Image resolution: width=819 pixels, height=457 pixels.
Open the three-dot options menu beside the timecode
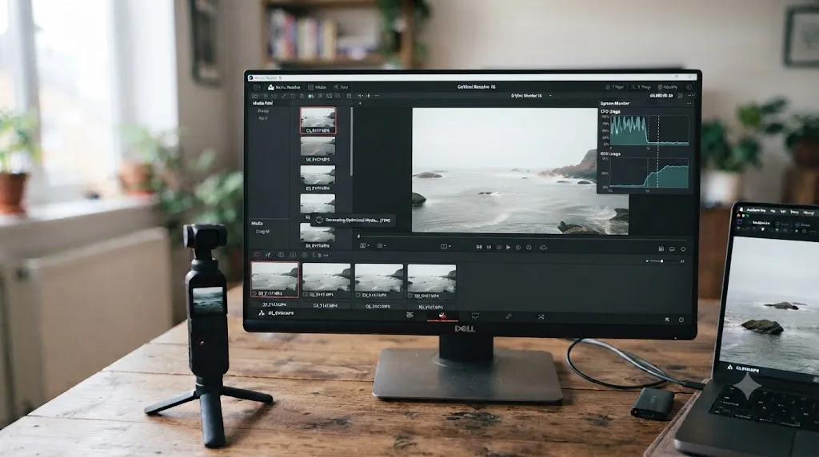point(690,96)
